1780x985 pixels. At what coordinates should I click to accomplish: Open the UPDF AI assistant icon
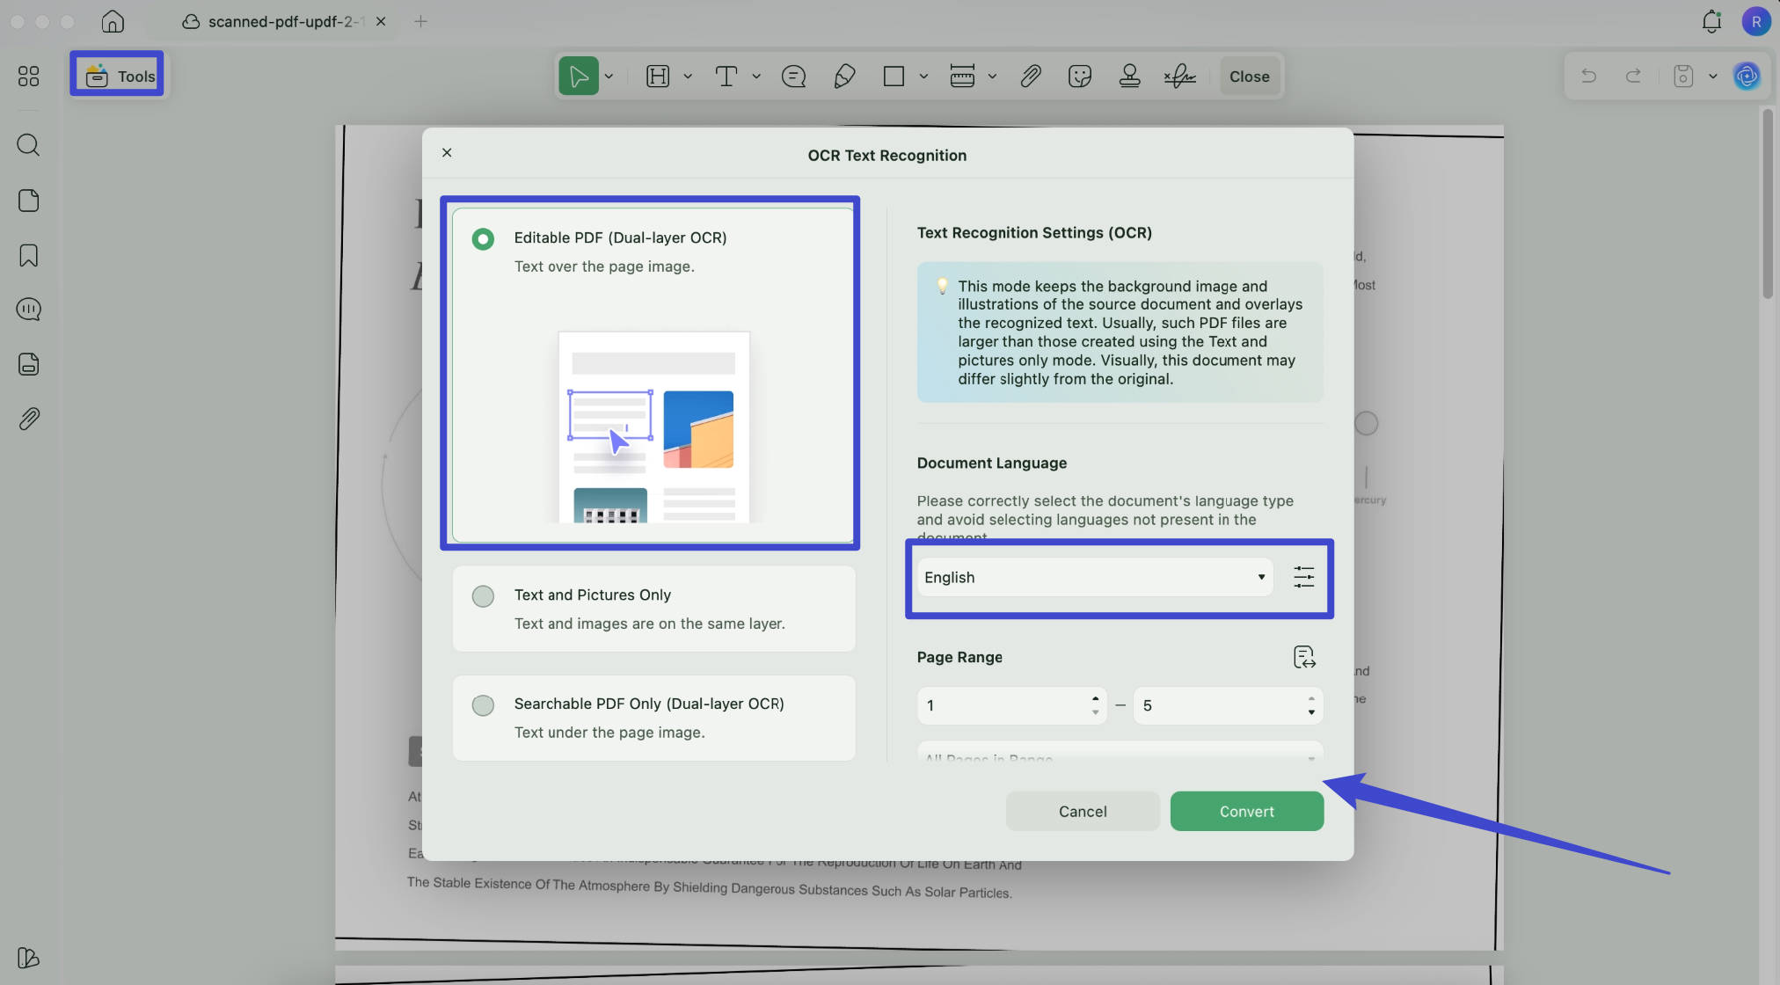pos(1747,77)
